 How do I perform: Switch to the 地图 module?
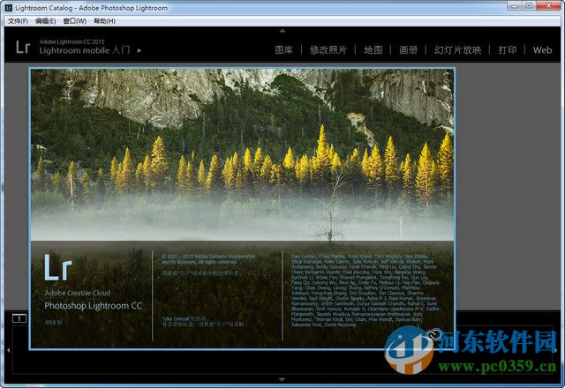[x=373, y=50]
